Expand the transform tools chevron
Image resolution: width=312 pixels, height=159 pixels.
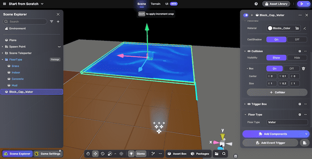(x=115, y=154)
